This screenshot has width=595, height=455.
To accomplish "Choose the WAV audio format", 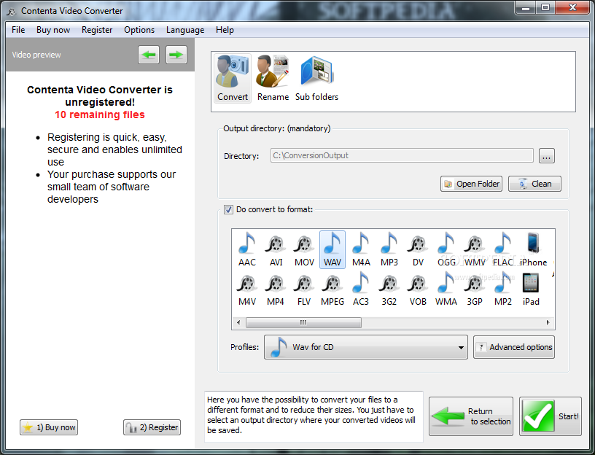I will 332,249.
